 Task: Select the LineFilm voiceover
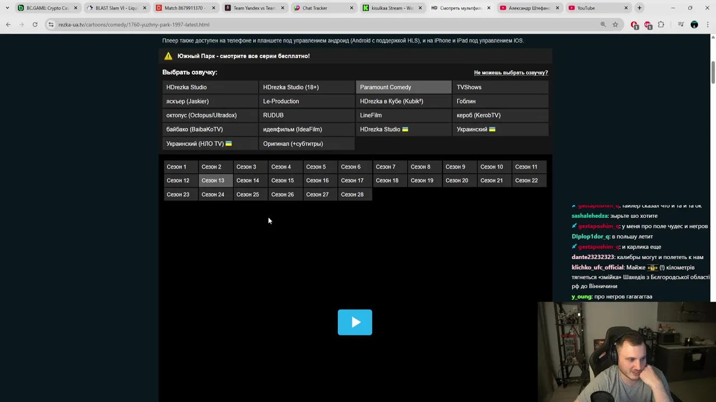pos(403,115)
